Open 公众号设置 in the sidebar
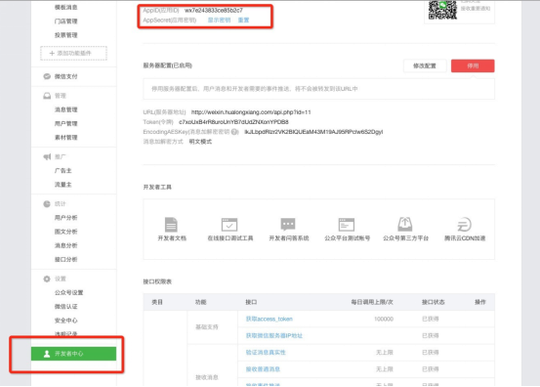Image resolution: width=540 pixels, height=387 pixels. coord(69,292)
